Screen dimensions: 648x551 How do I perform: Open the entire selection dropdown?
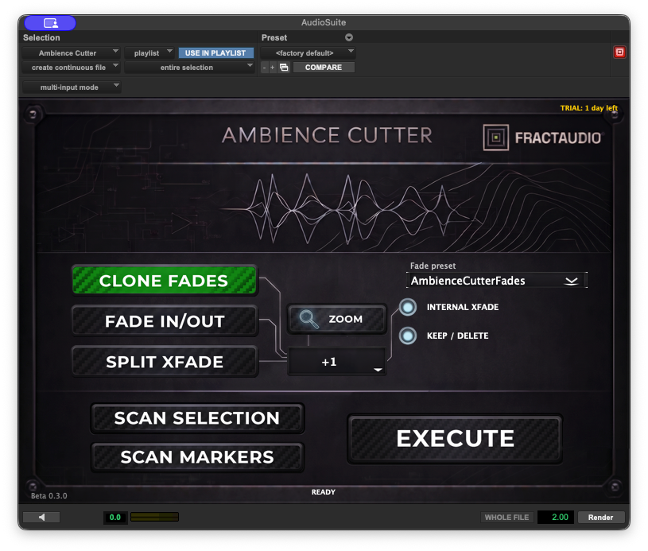189,68
